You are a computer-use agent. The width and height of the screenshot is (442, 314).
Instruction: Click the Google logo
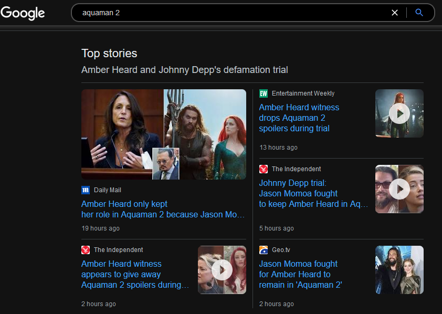(x=23, y=13)
